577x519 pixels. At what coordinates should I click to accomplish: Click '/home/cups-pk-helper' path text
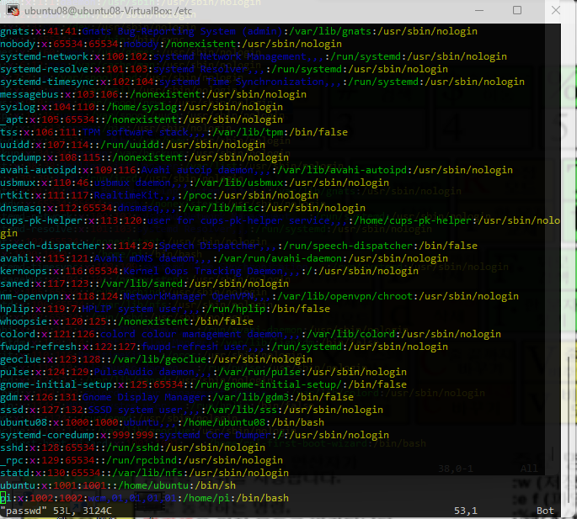[x=413, y=220]
